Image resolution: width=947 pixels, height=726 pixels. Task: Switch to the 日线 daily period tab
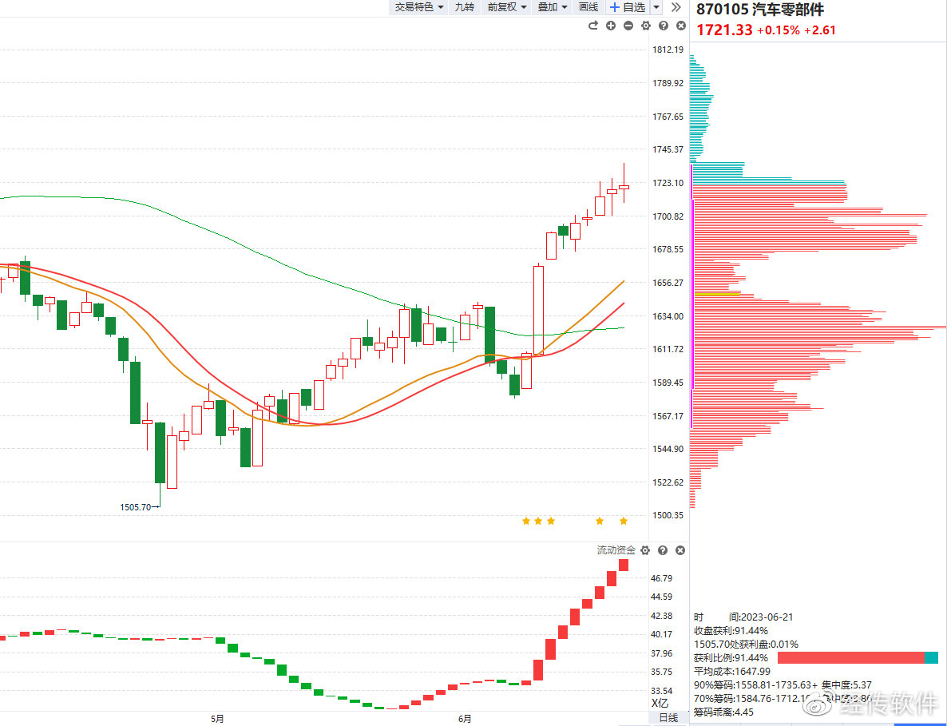668,717
